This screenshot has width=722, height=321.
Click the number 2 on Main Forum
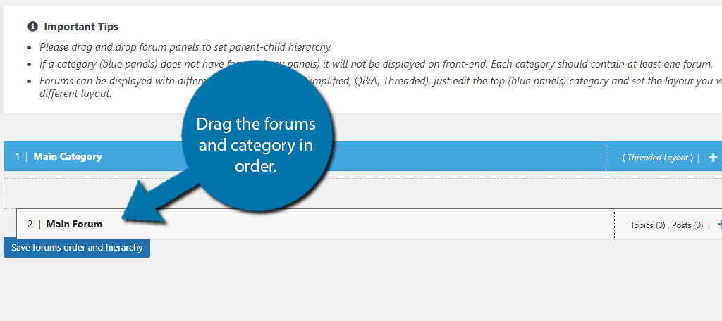pos(30,224)
